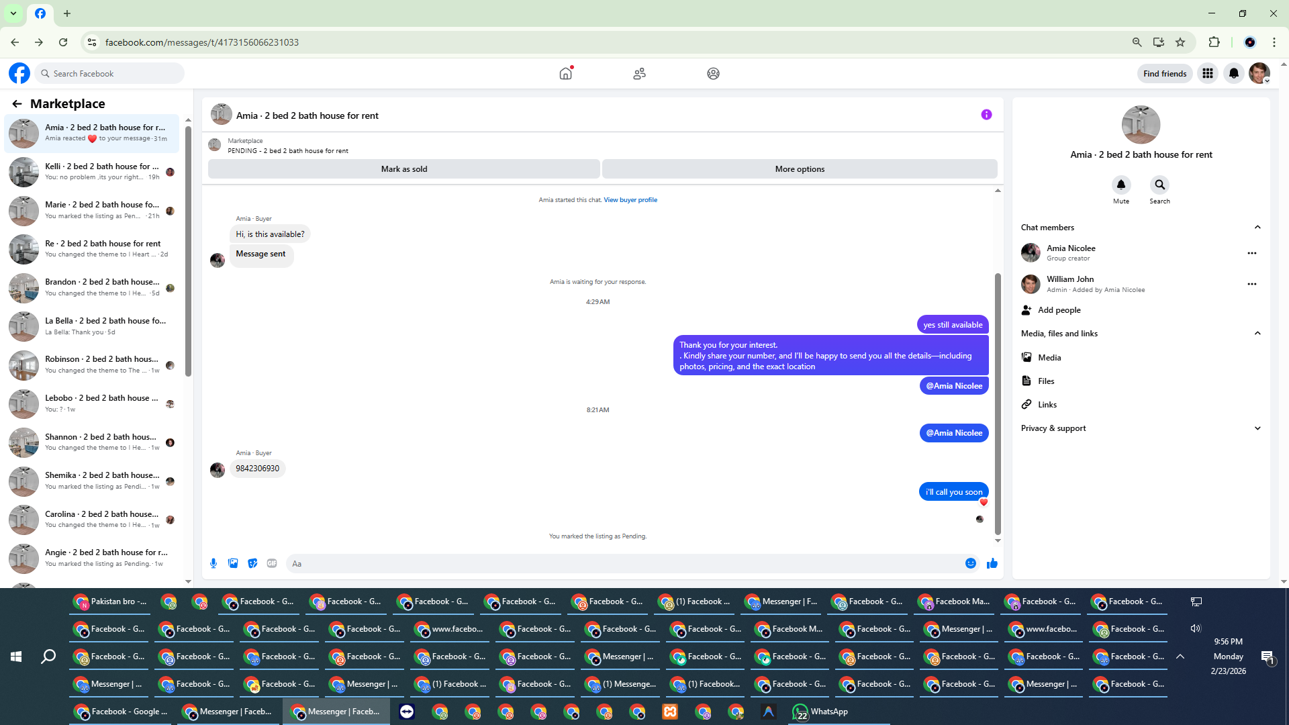Click the voice clip microphone icon
The height and width of the screenshot is (725, 1289).
[213, 564]
